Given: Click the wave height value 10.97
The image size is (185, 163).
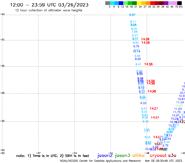Looking at the screenshot, I should click(176, 115).
